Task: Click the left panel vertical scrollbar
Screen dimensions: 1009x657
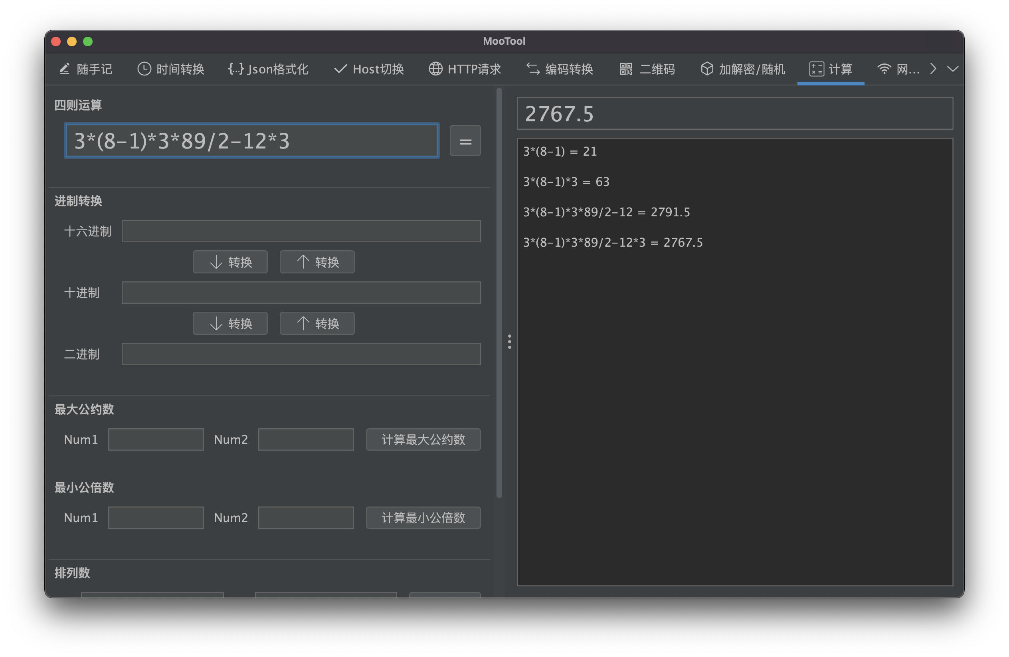Action: [x=499, y=293]
